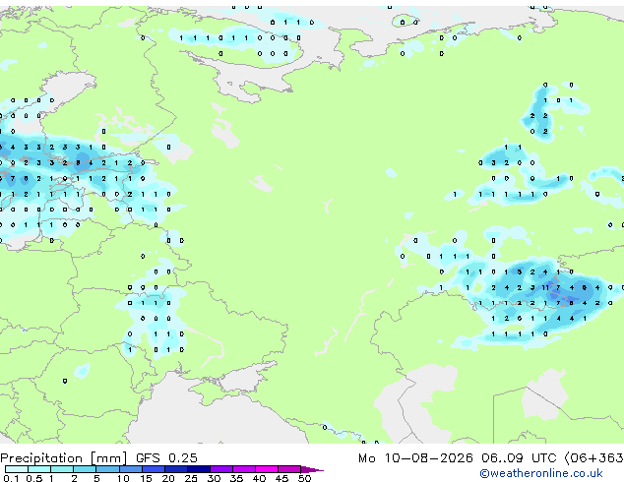624x482 pixels.
Task: Open the weatheronline.co.uk copyright link
Action: 541,473
